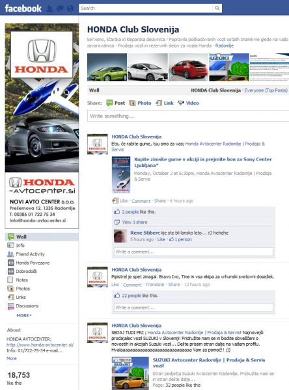Screen dimensions: 289x390
Task: Open the green Honda car photo
Action: 107,67
